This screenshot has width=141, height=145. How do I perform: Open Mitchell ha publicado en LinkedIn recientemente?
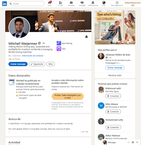point(28,82)
